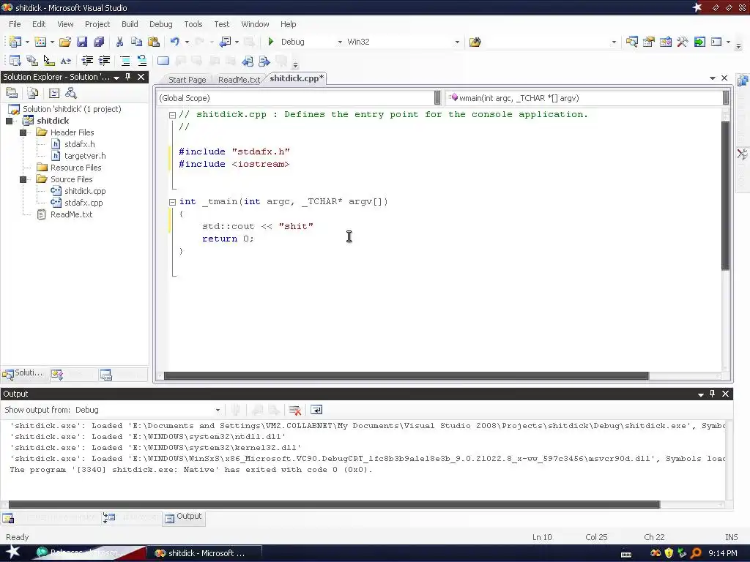Open the Debug menu

click(160, 24)
